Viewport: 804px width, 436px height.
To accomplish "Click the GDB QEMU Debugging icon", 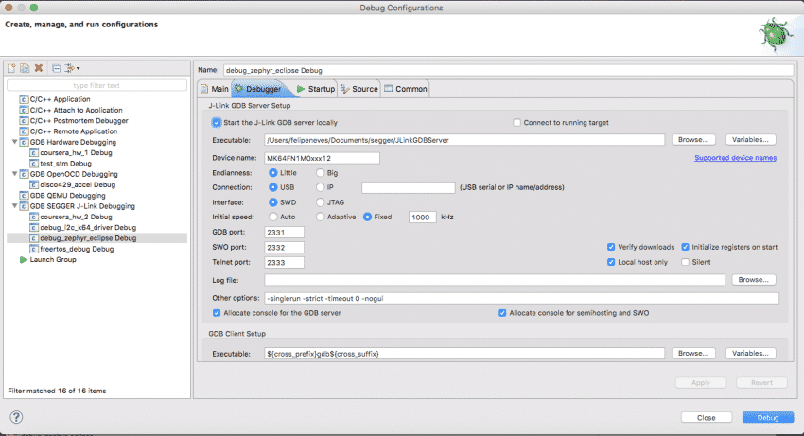I will tap(24, 196).
